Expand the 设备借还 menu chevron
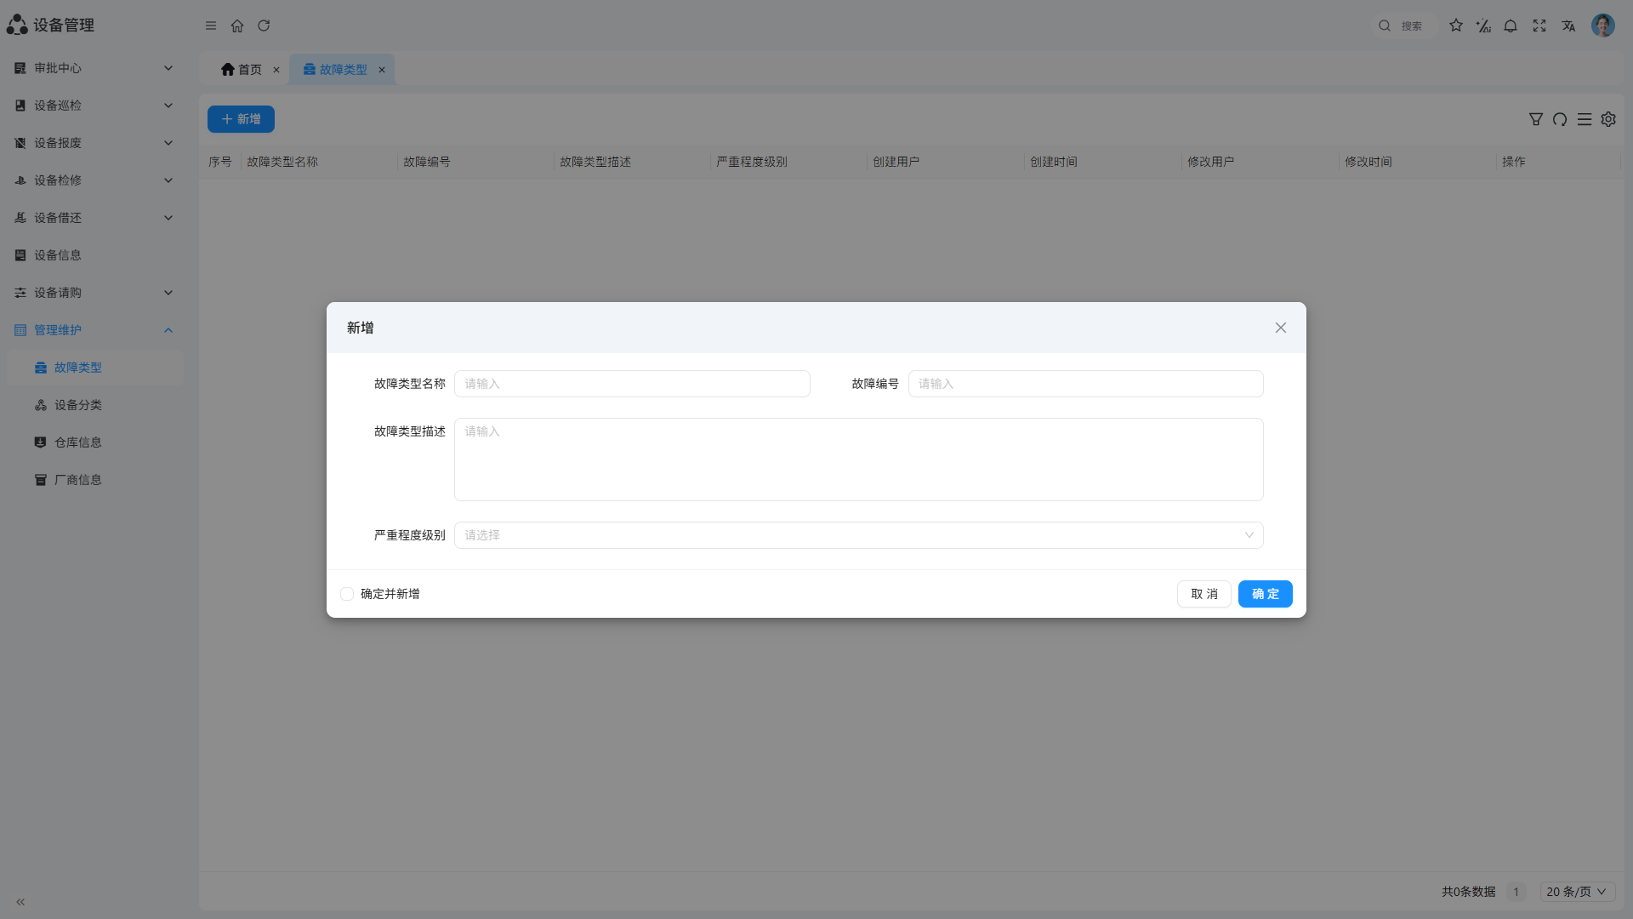1633x919 pixels. click(x=168, y=218)
